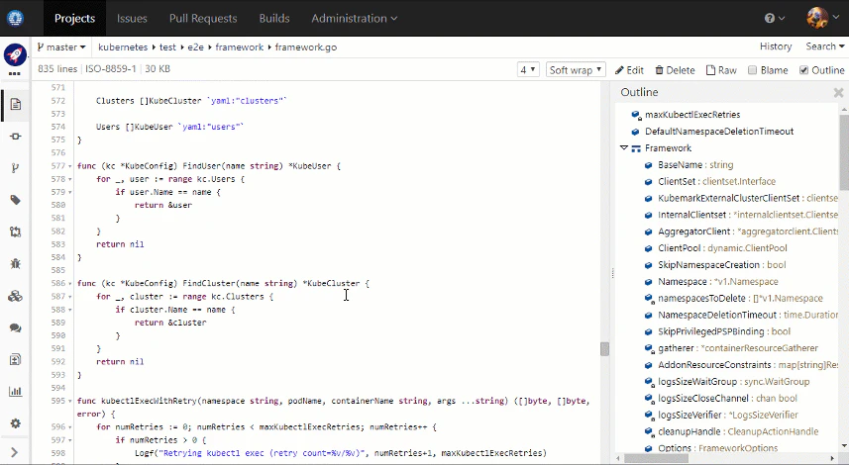
Task: Click the OneDev logo icon
Action: [x=15, y=18]
